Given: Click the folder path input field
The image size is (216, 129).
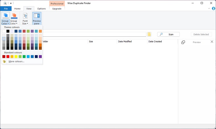Looking at the screenshot, I should coord(94,35).
